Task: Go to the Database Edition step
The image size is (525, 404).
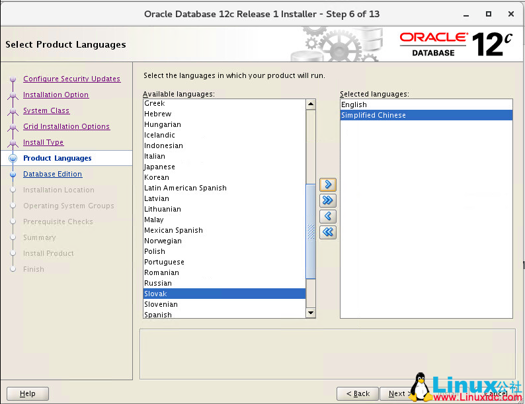Action: [53, 174]
